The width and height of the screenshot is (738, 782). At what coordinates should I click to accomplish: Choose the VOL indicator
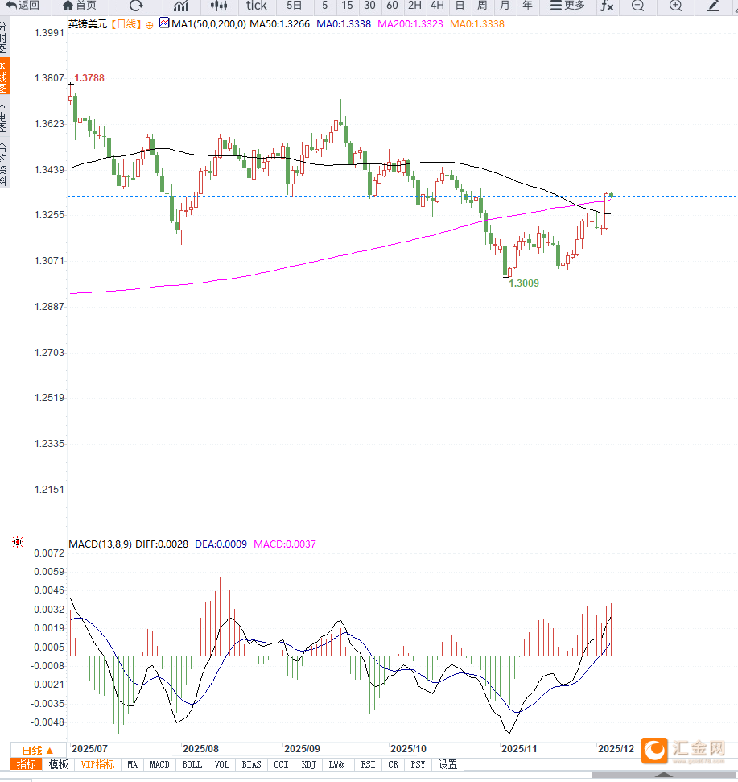pos(222,764)
